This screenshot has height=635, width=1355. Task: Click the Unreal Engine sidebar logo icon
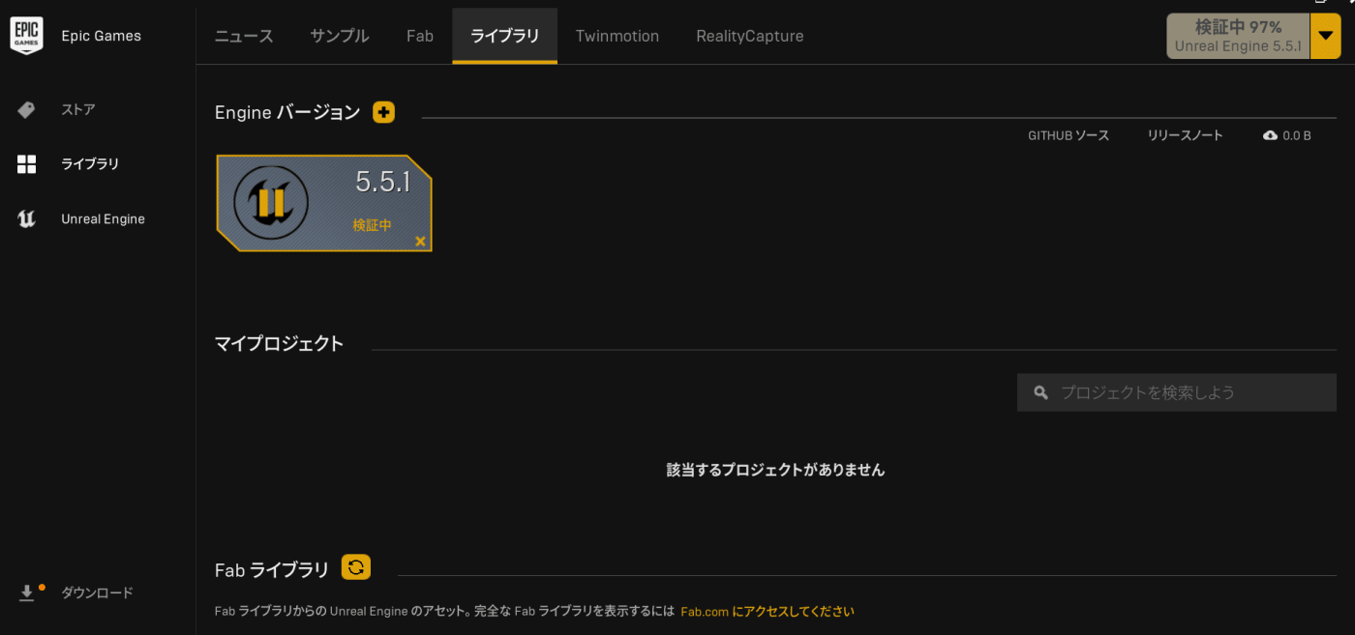(x=26, y=219)
